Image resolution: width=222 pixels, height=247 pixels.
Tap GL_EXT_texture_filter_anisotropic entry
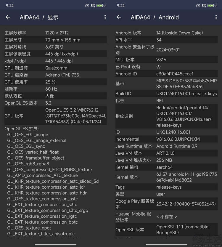[41, 234]
